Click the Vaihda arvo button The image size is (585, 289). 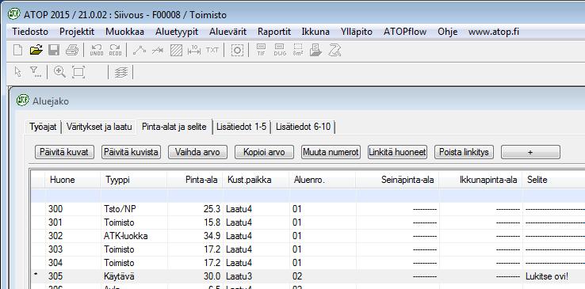tap(197, 152)
